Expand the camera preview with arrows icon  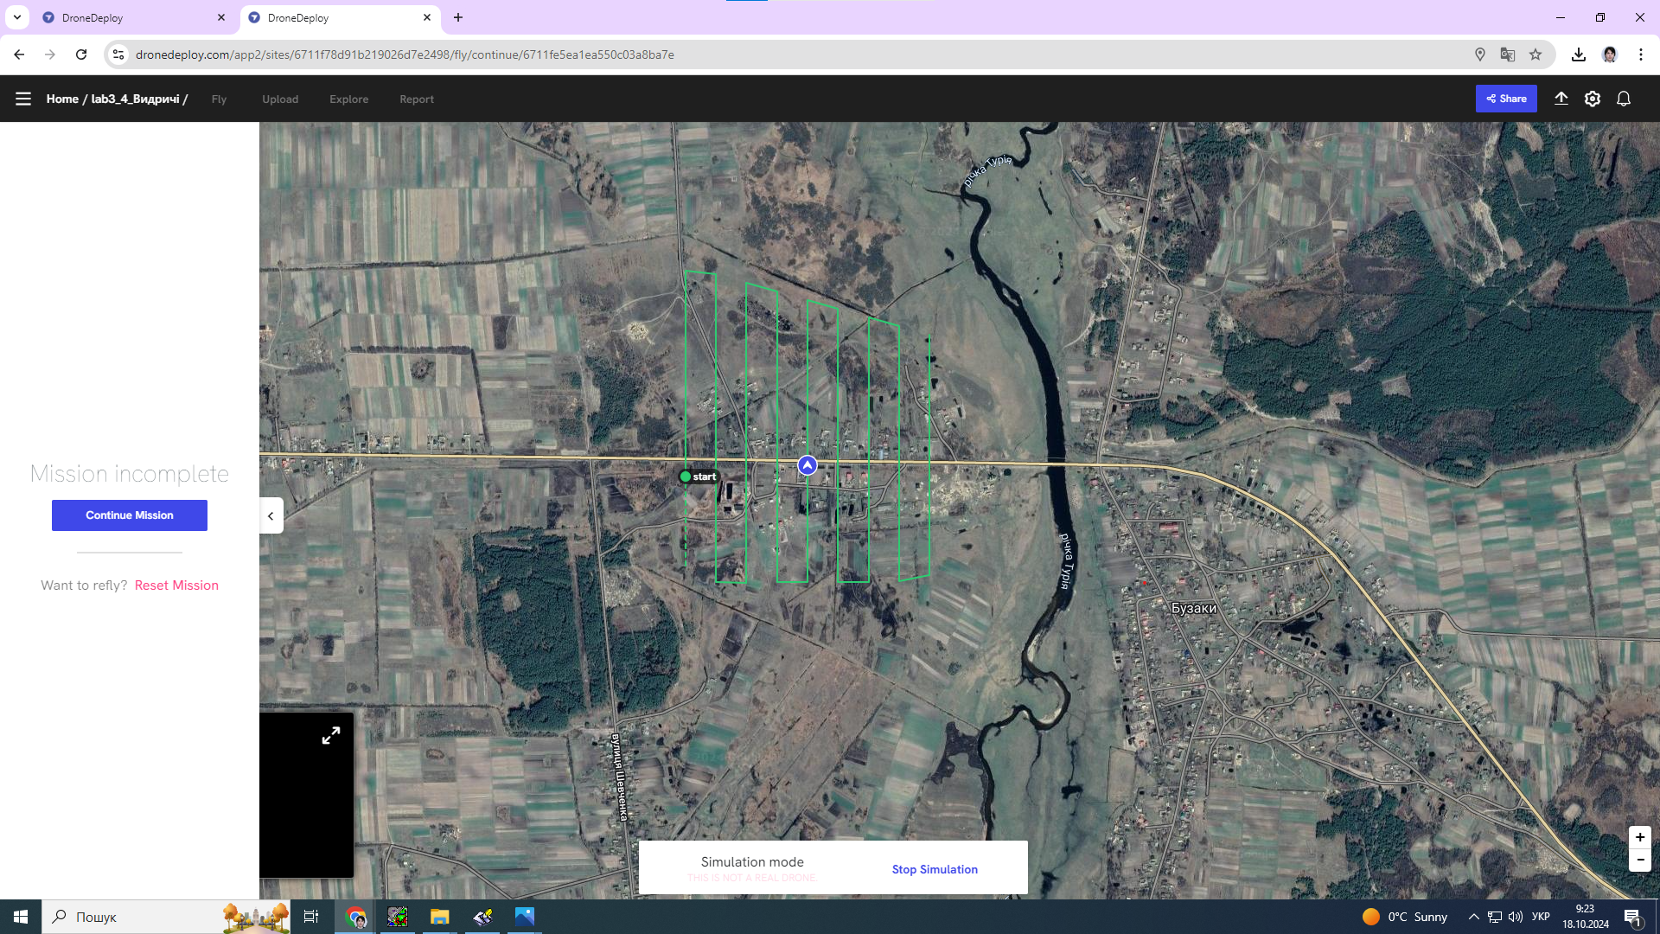point(331,736)
